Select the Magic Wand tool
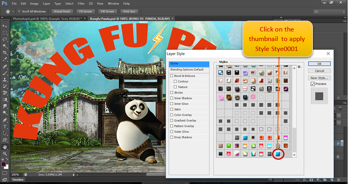This screenshot has height=184, width=348. (x=5, y=46)
